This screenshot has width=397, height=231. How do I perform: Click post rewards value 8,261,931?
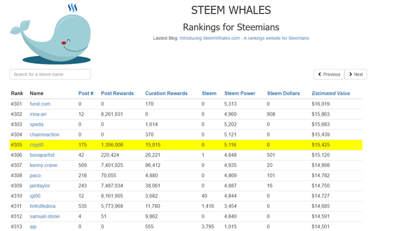112,114
